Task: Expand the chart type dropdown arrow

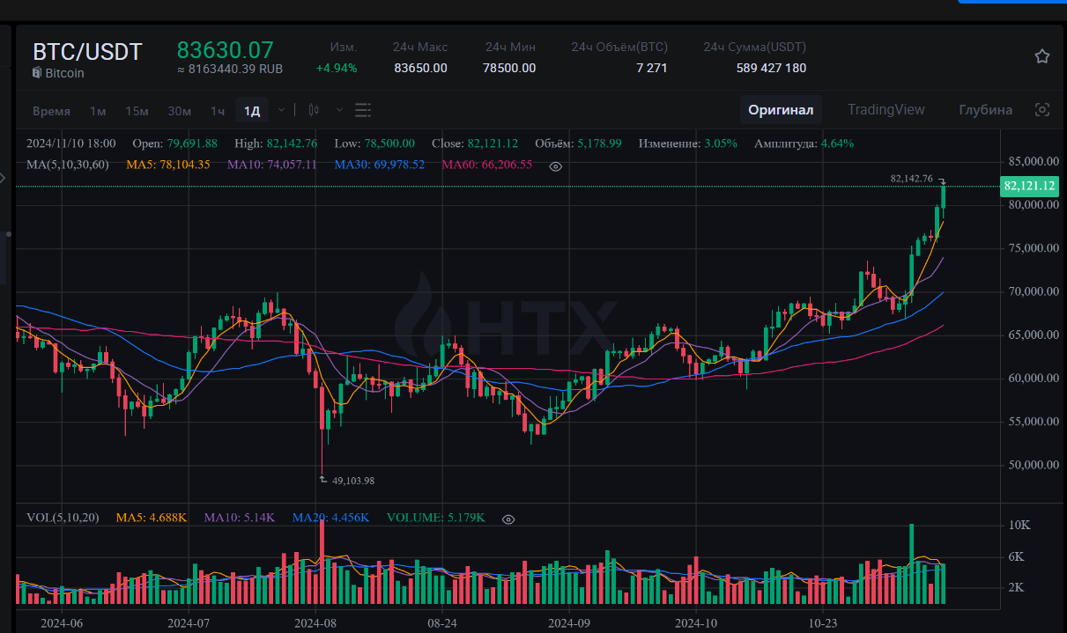Action: (x=339, y=110)
